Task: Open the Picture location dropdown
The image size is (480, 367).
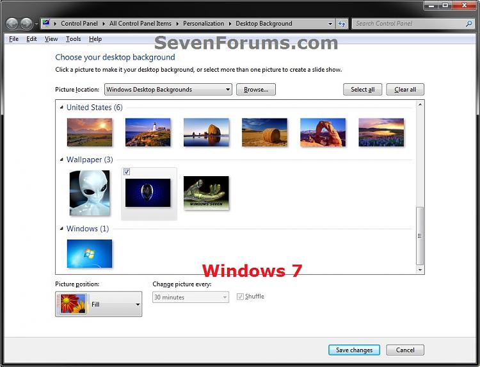Action: point(168,90)
